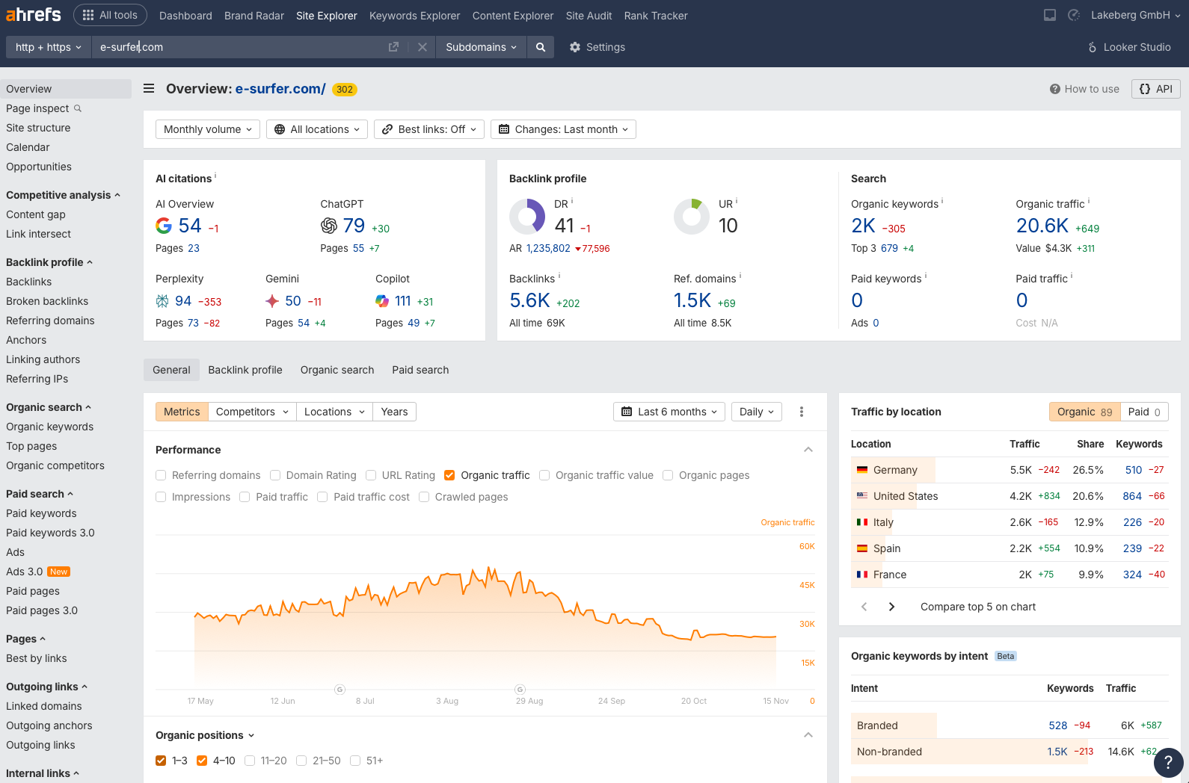Open the Subdomains mode dropdown

point(481,47)
